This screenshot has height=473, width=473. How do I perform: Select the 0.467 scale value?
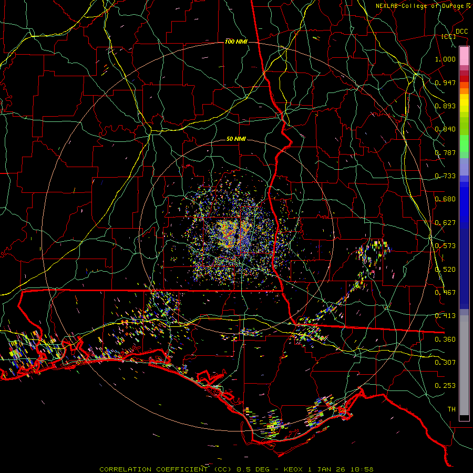445,293
